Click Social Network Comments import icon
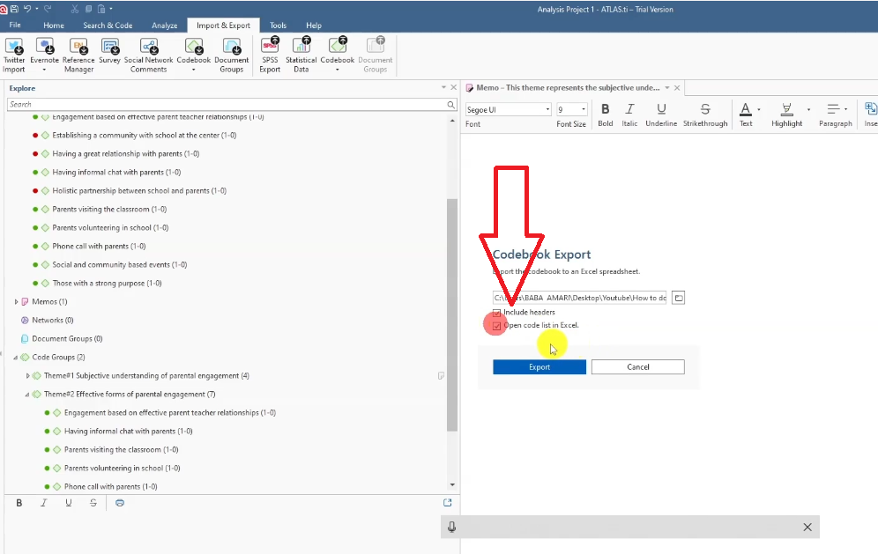The image size is (878, 554). (148, 47)
